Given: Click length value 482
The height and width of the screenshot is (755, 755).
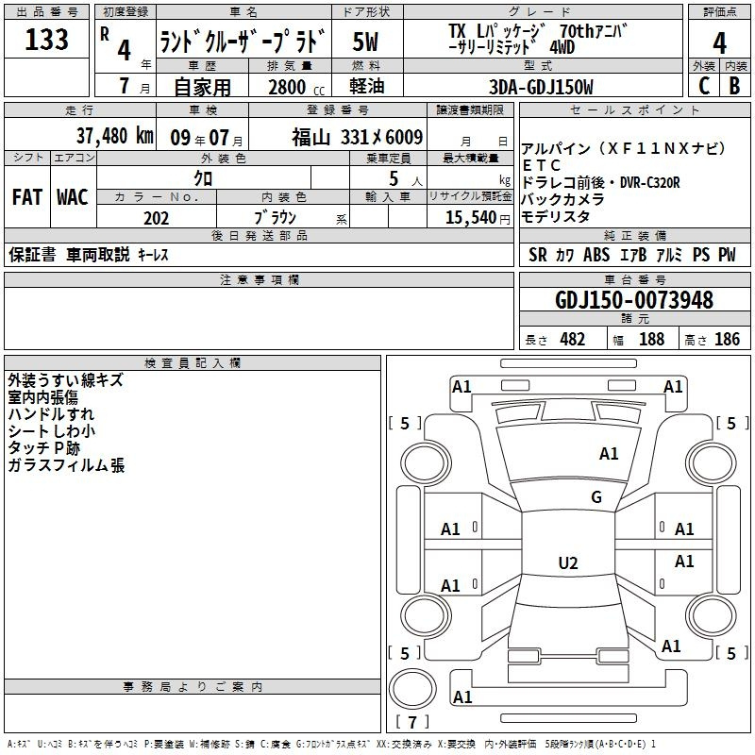Looking at the screenshot, I should [x=573, y=340].
